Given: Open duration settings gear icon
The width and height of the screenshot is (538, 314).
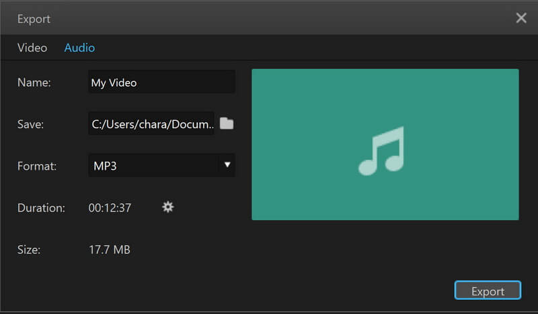Looking at the screenshot, I should tap(167, 207).
